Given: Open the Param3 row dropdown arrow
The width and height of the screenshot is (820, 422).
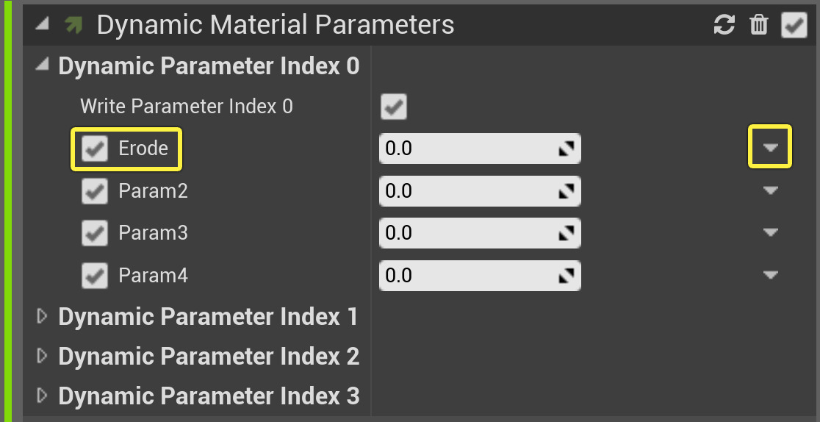Looking at the screenshot, I should coord(769,233).
